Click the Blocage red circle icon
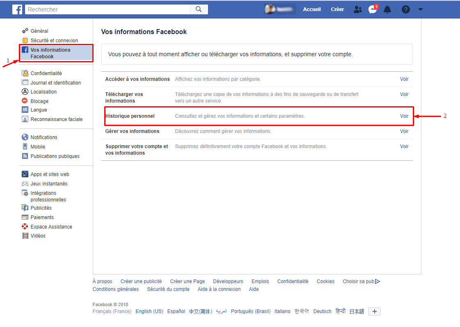This screenshot has width=460, height=327. coord(25,101)
